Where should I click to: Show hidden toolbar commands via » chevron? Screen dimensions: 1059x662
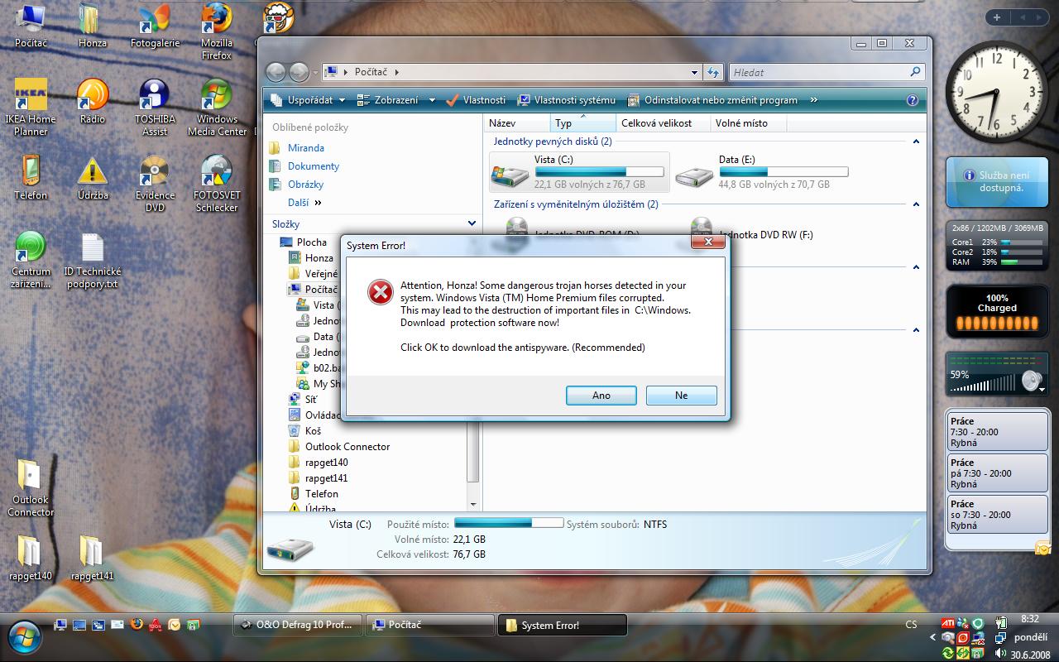(813, 100)
